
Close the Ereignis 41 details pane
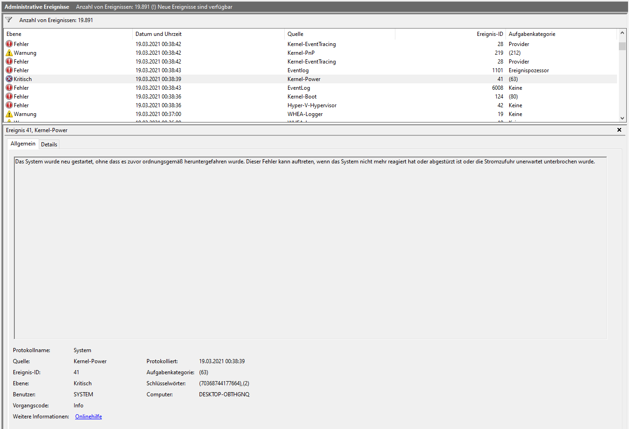[619, 130]
